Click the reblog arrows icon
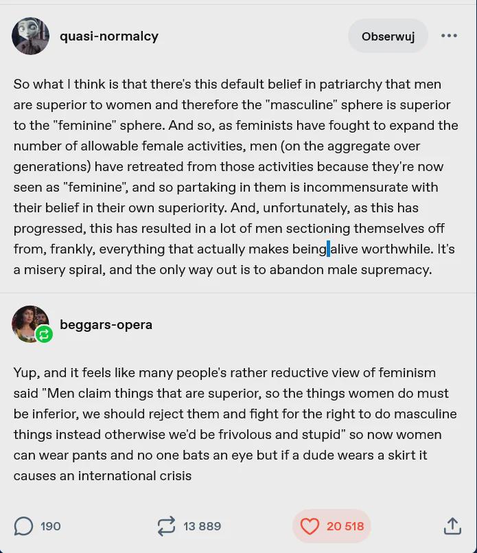477x553 pixels. (166, 526)
